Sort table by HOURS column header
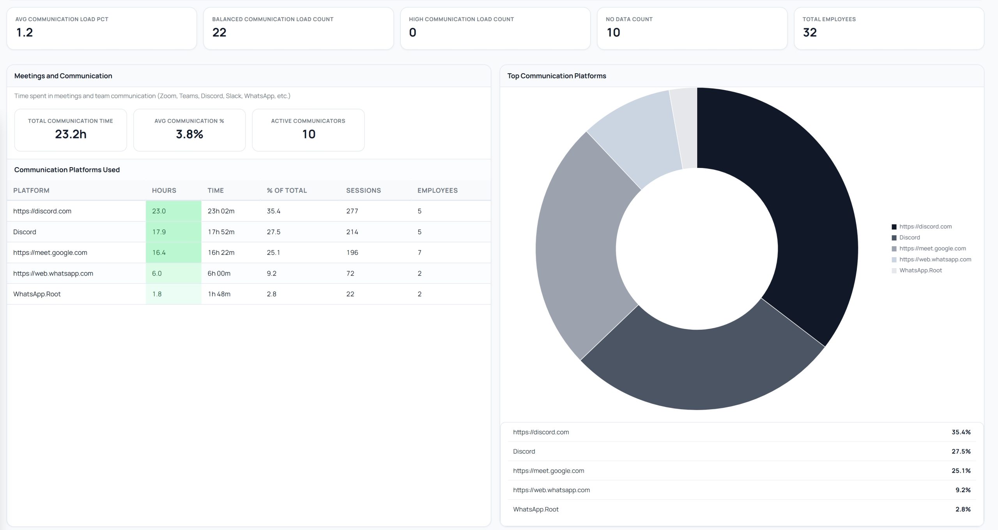998x530 pixels. click(x=164, y=191)
